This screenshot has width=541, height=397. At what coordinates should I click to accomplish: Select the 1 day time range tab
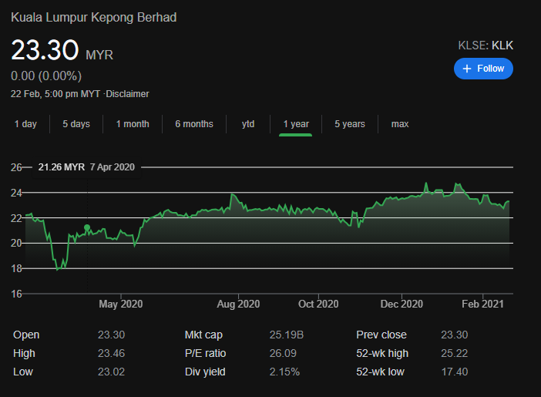25,124
